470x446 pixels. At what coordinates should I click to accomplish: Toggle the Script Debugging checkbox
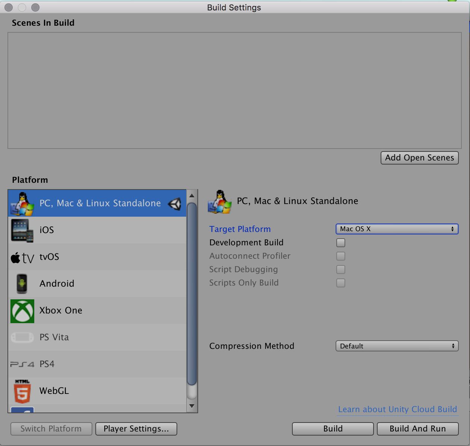[341, 270]
